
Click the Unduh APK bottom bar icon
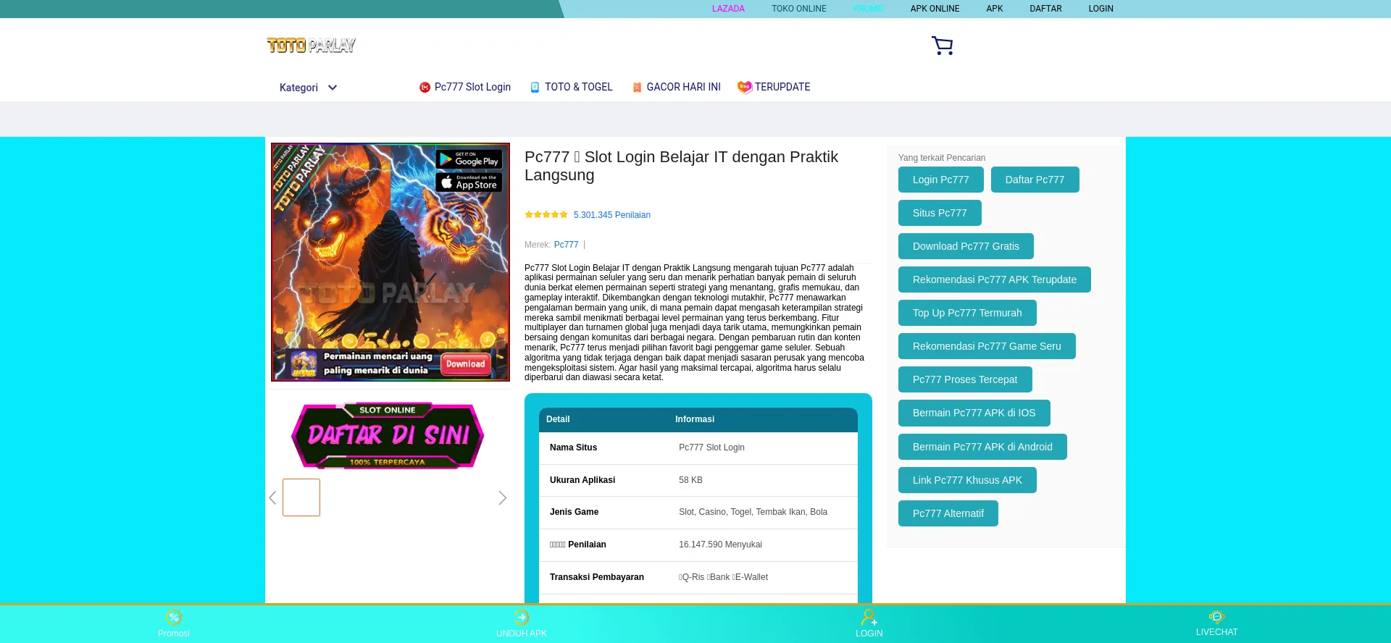pyautogui.click(x=521, y=618)
